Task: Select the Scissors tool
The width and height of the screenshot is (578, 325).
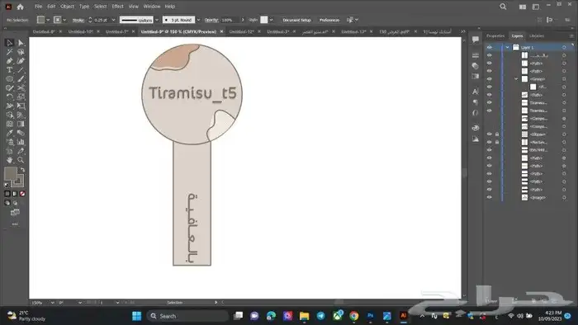Action: 21,88
